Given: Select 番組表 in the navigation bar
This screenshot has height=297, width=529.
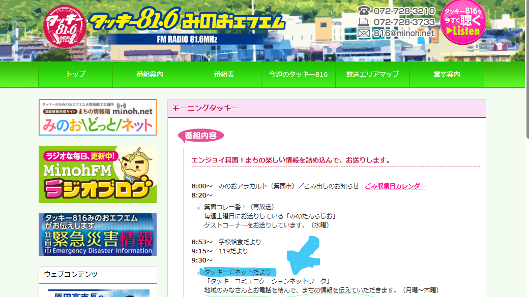Looking at the screenshot, I should [x=224, y=75].
